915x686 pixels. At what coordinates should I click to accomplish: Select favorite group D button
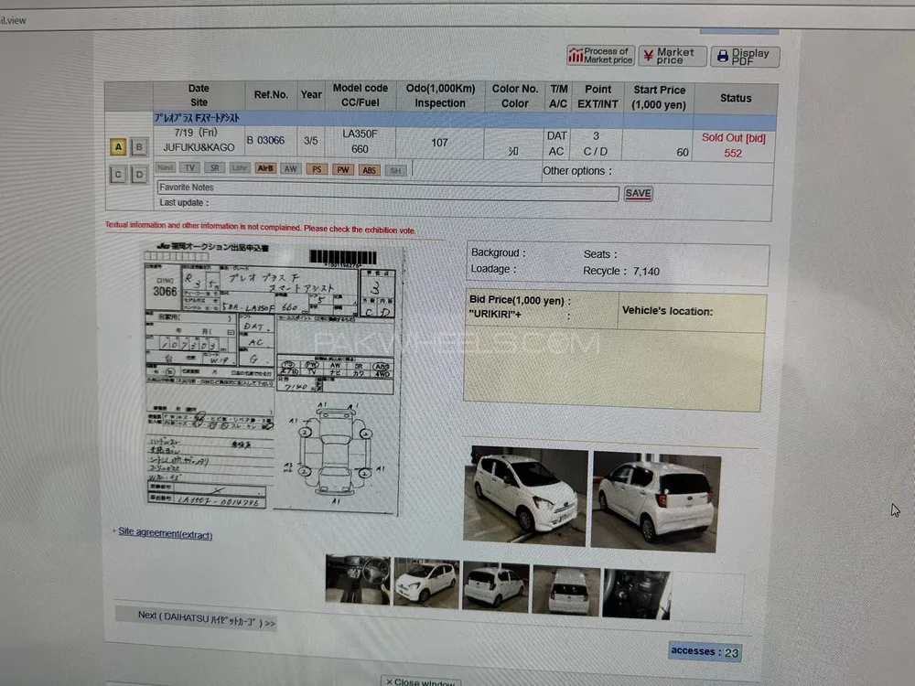139,175
